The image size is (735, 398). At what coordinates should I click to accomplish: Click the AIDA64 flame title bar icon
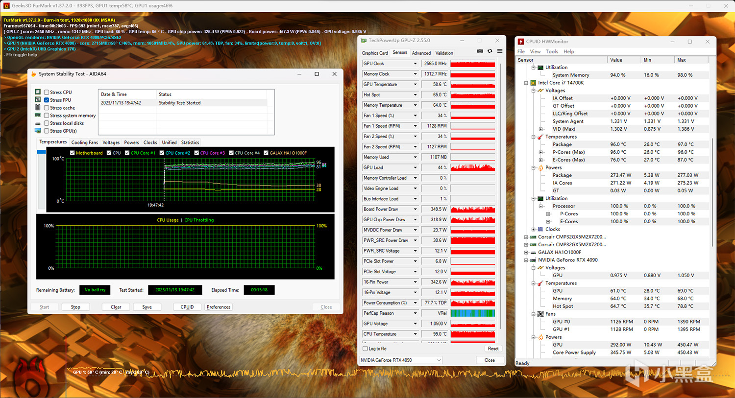[34, 74]
